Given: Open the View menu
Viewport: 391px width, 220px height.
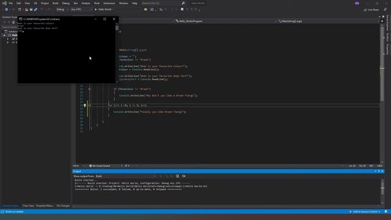Looking at the screenshot, I should [27, 3].
